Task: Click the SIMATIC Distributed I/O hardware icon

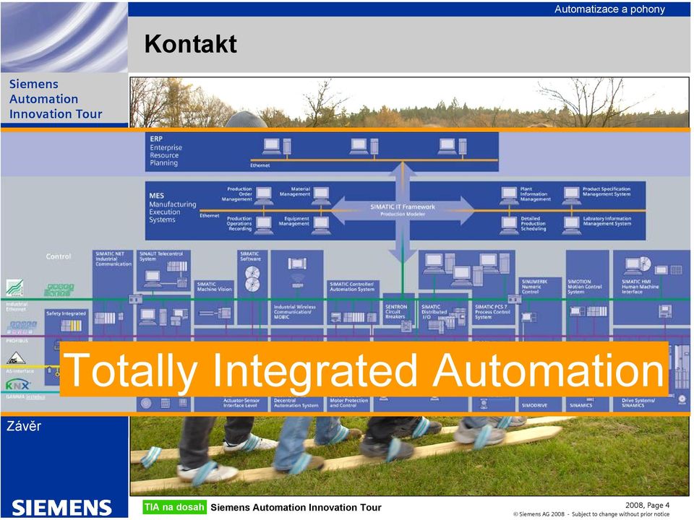Action: 447,321
